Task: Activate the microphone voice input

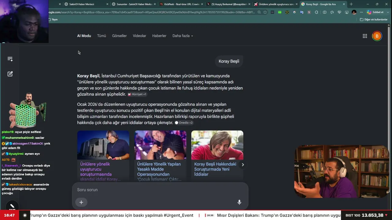Action: [239, 202]
